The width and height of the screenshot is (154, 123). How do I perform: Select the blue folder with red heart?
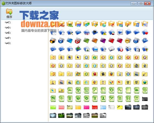coord(145,32)
